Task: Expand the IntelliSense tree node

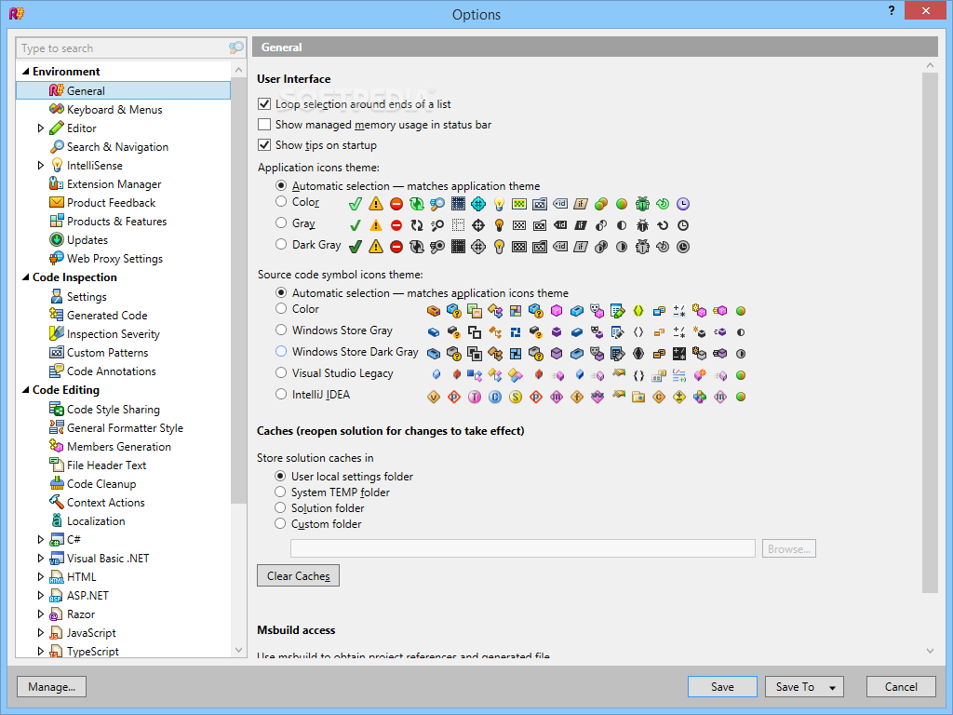Action: 41,166
